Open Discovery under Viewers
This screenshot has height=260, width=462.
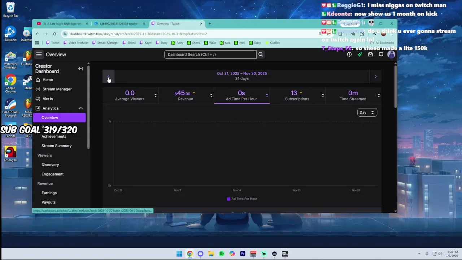[x=50, y=165]
